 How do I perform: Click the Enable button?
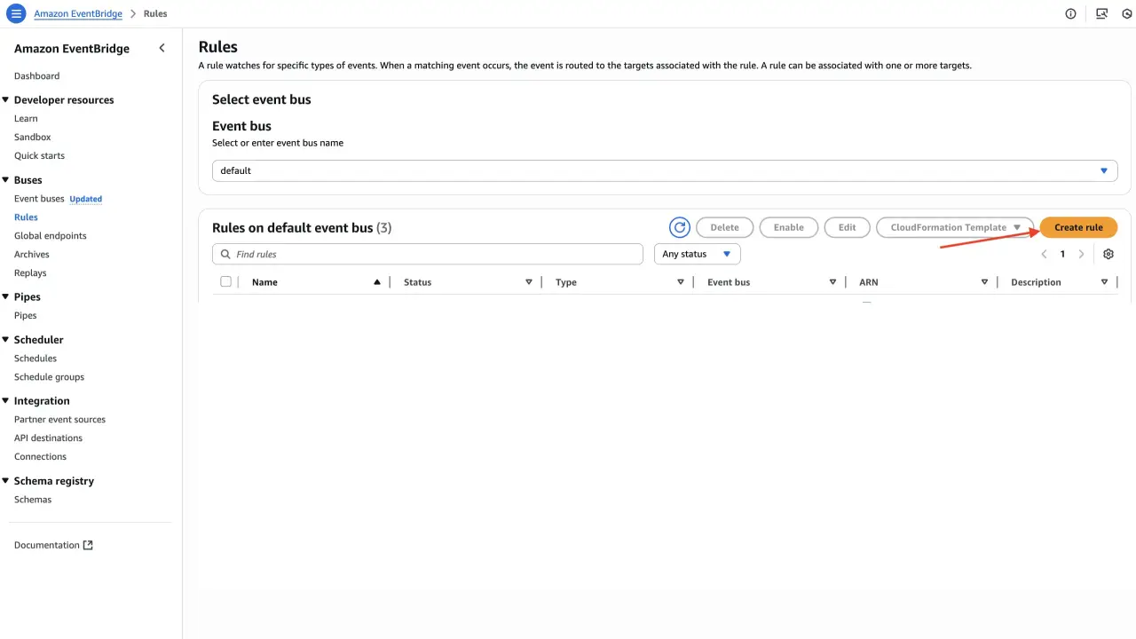tap(788, 228)
